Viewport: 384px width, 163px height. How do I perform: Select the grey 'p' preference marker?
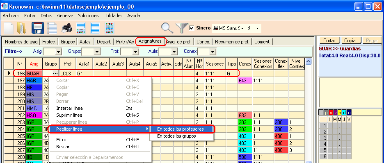pyautogui.click(x=326, y=113)
